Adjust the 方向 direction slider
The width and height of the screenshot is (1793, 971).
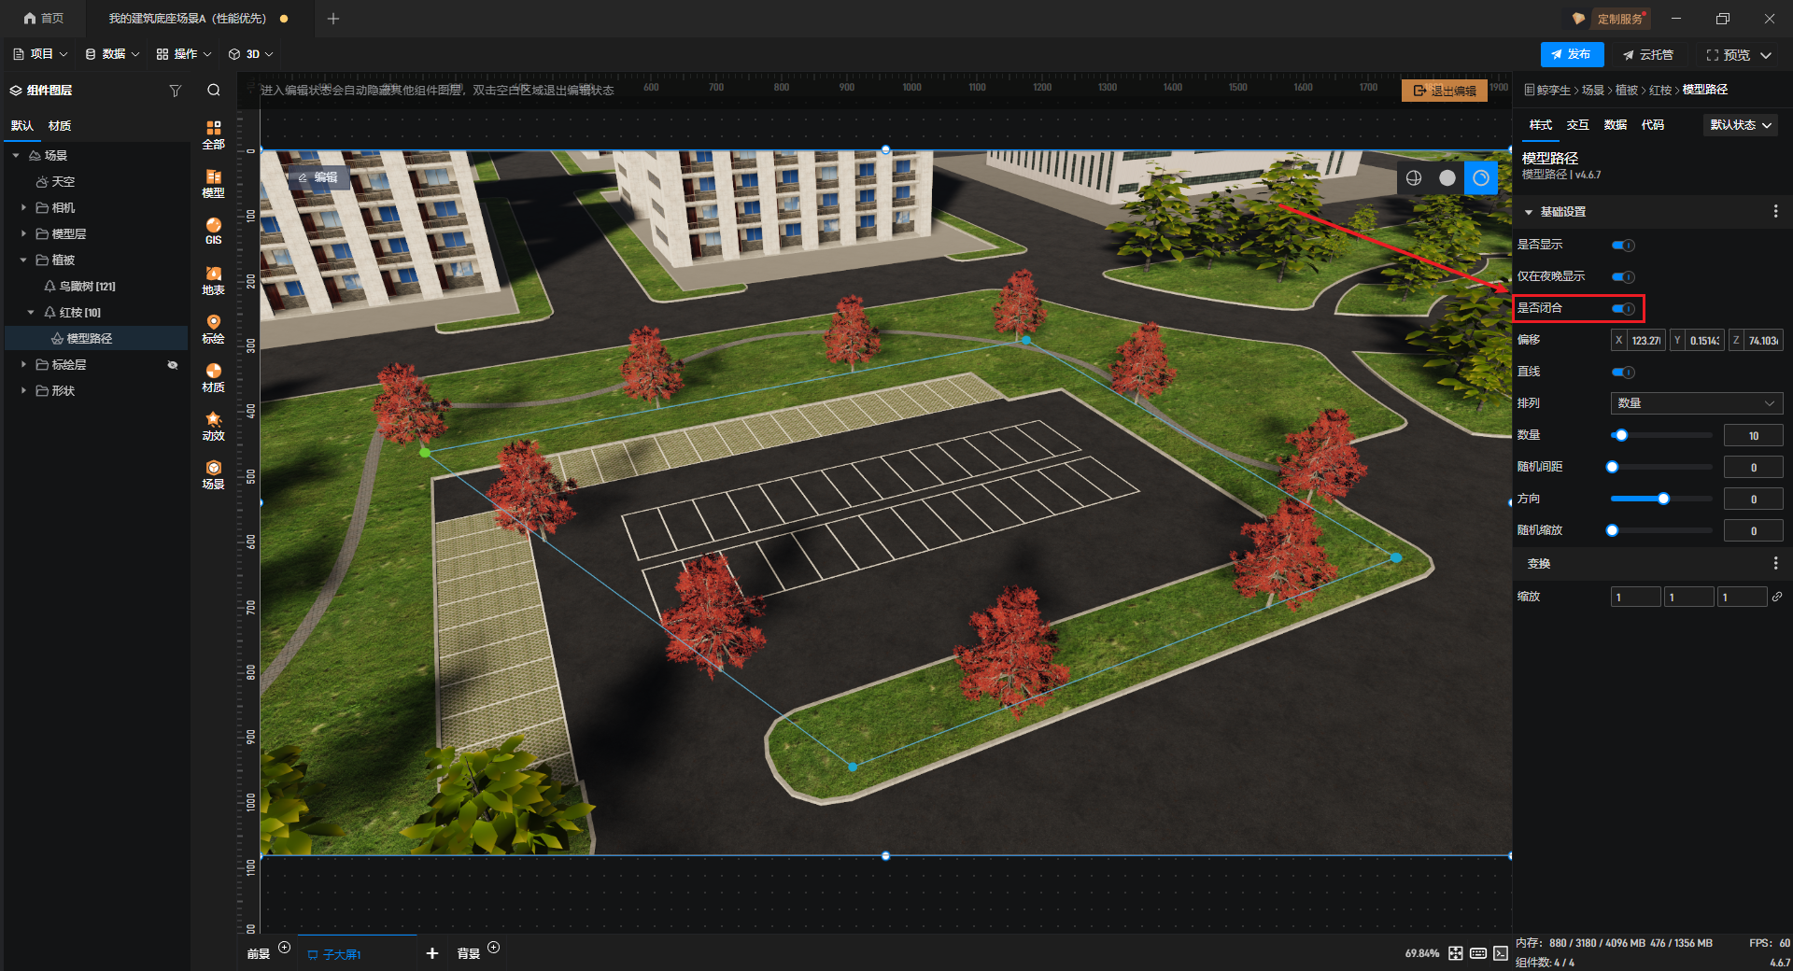click(1663, 499)
